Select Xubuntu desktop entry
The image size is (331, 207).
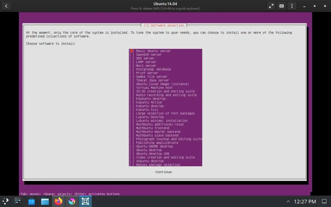pyautogui.click(x=165, y=161)
